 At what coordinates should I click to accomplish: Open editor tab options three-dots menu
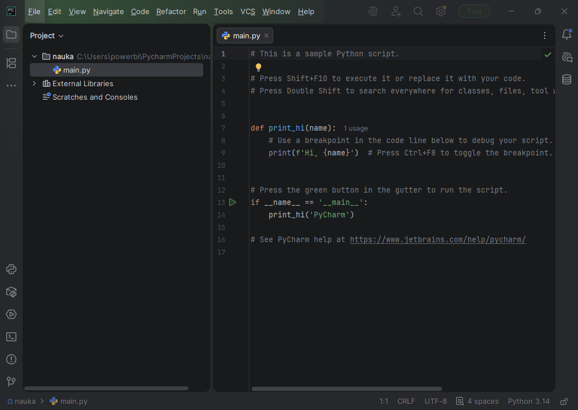tap(545, 35)
